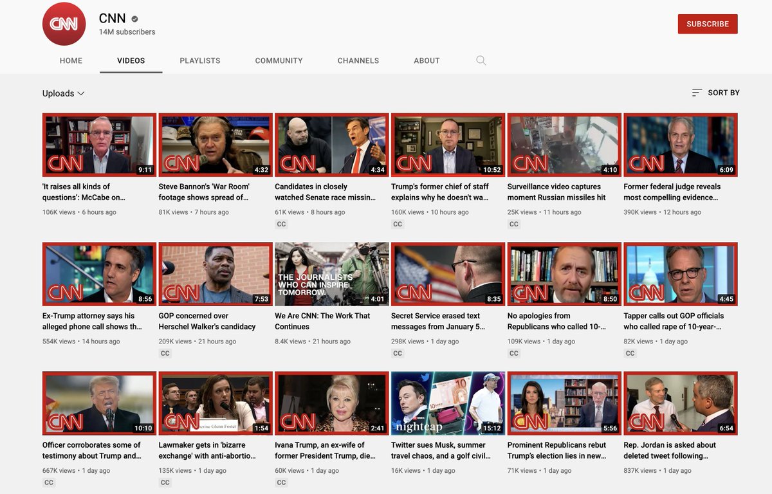
Task: Click CC badge under 'Surveillance video captures' video
Action: (x=513, y=224)
